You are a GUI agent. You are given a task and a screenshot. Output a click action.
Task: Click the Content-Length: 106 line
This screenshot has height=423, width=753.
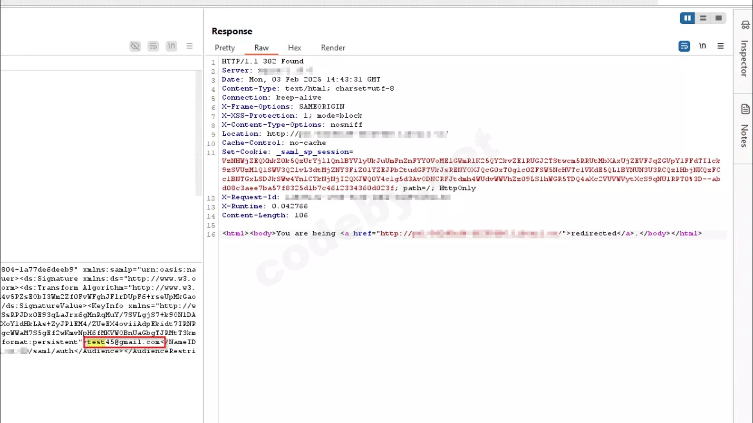pyautogui.click(x=265, y=216)
